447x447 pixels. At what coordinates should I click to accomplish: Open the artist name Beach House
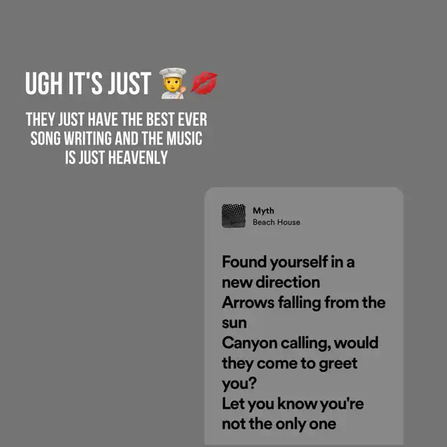[x=277, y=222]
